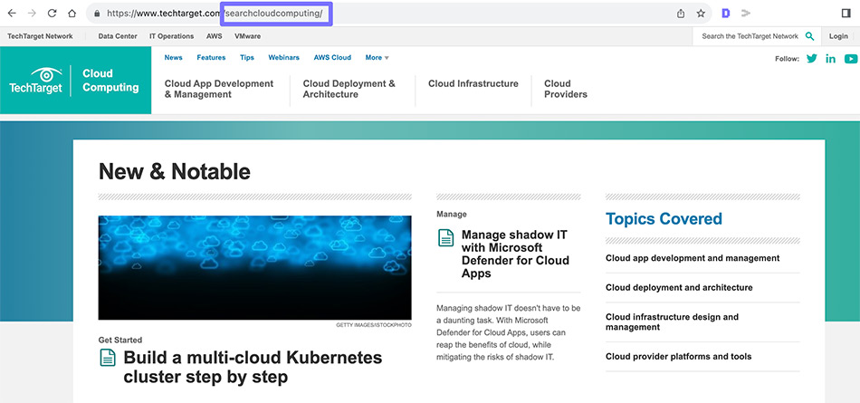Image resolution: width=860 pixels, height=403 pixels.
Task: Select Cloud infrastructure design and management topic
Action: tap(672, 321)
